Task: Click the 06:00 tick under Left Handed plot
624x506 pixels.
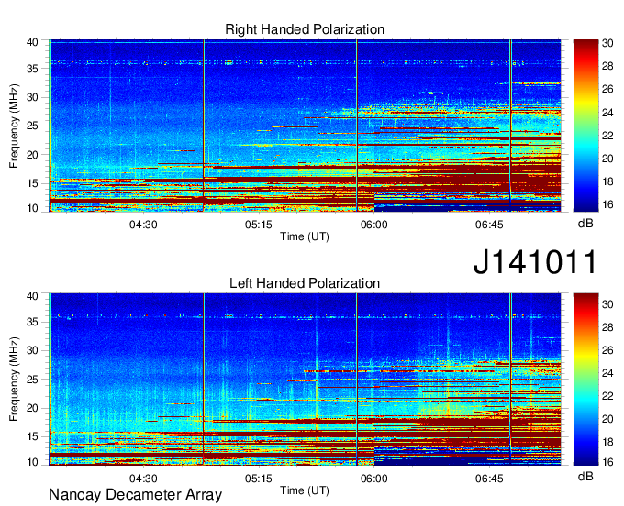Action: point(373,478)
